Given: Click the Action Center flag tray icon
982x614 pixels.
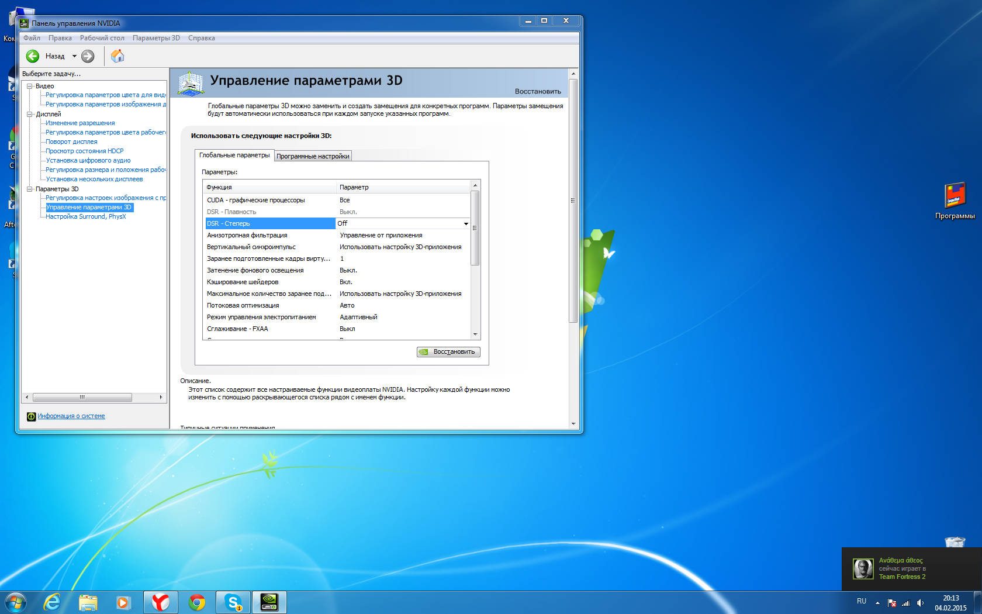Looking at the screenshot, I should click(892, 603).
